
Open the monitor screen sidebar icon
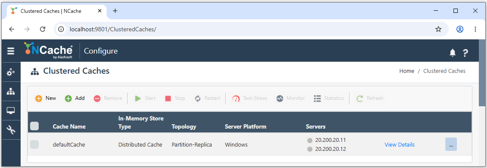(11, 111)
